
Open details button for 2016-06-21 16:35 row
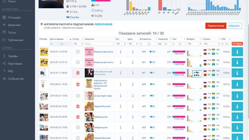tap(237, 84)
